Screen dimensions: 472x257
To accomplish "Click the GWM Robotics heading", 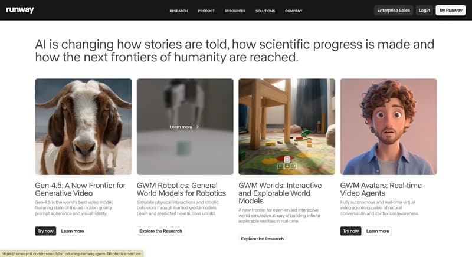I will pyautogui.click(x=181, y=189).
